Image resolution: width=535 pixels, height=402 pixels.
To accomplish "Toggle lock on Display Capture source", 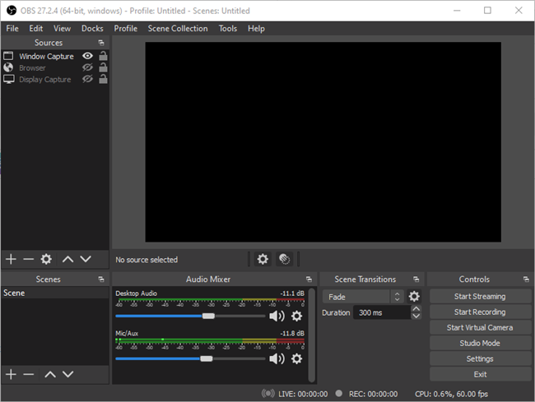I will [103, 80].
